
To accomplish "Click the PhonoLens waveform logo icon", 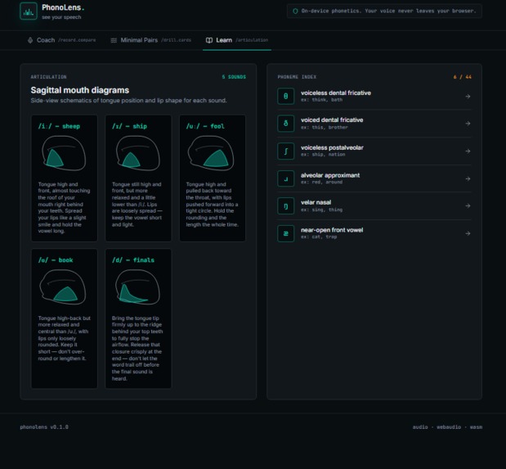I will [29, 11].
